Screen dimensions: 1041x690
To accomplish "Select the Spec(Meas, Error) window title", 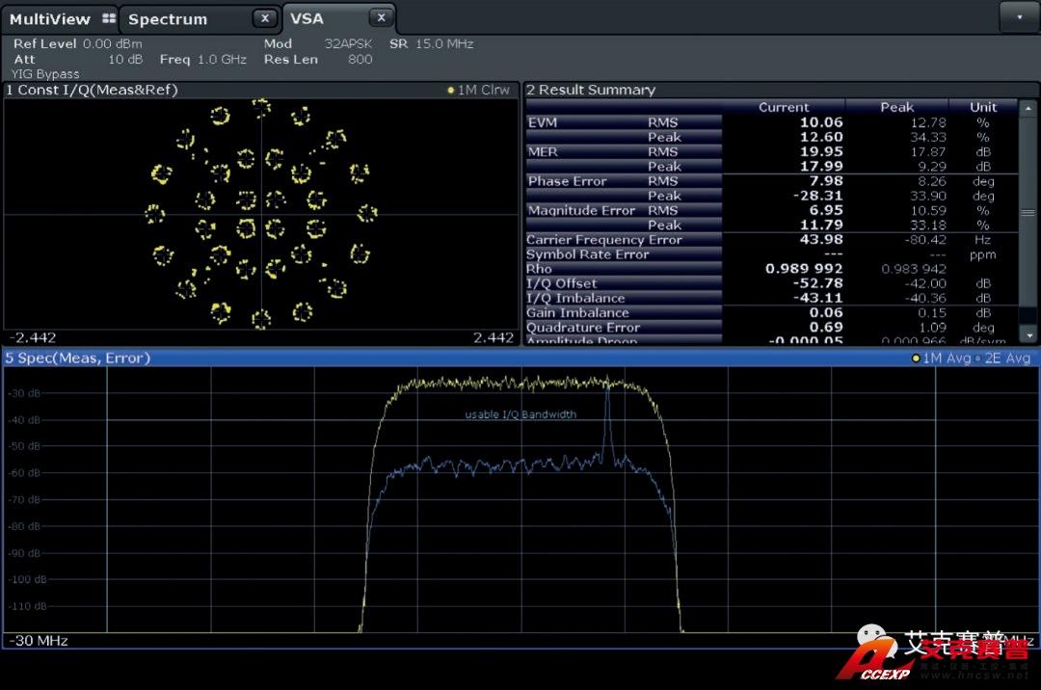I will 78,358.
